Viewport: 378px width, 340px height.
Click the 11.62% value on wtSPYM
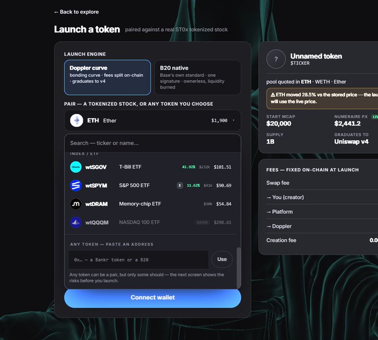coord(193,185)
